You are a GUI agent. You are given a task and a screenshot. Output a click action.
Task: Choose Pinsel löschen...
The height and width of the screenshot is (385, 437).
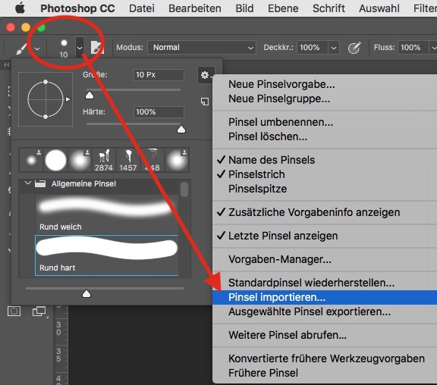pyautogui.click(x=268, y=136)
